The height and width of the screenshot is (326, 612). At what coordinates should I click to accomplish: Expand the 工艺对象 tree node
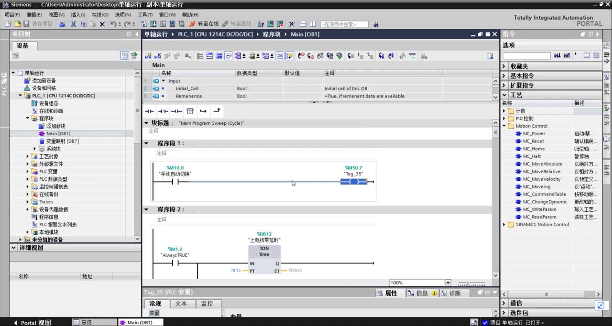(28, 156)
